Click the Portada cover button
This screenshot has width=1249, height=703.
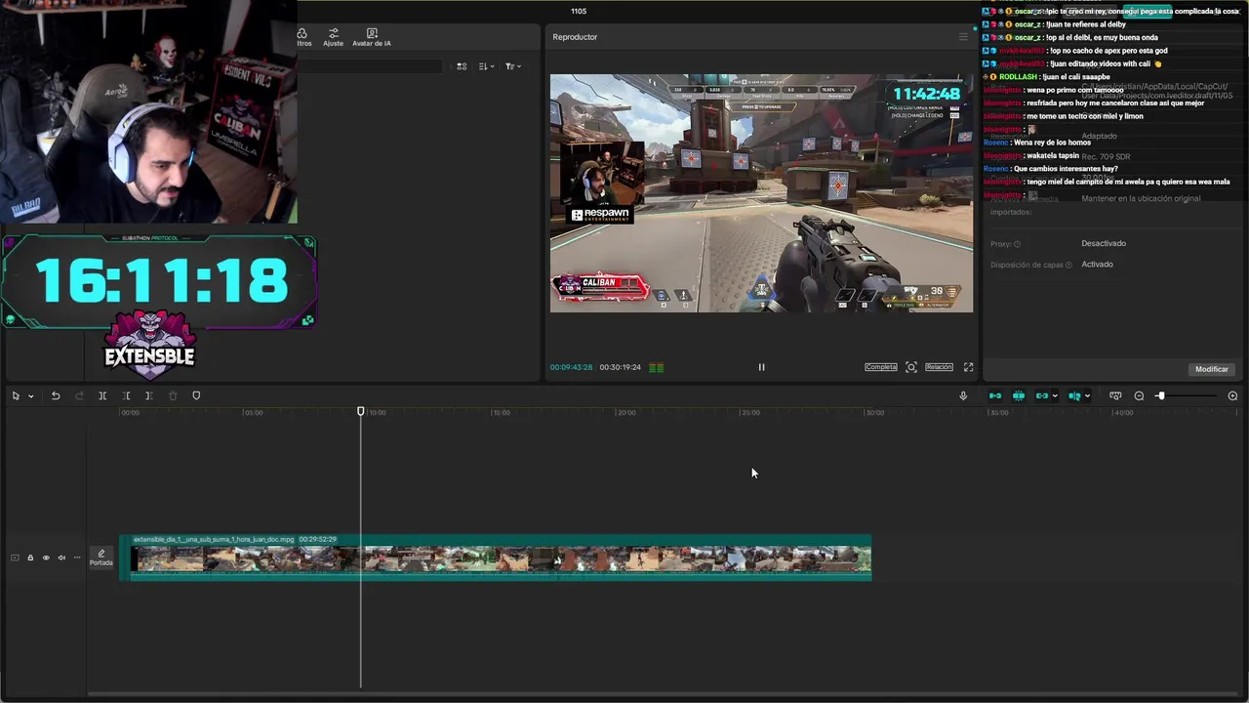[101, 558]
